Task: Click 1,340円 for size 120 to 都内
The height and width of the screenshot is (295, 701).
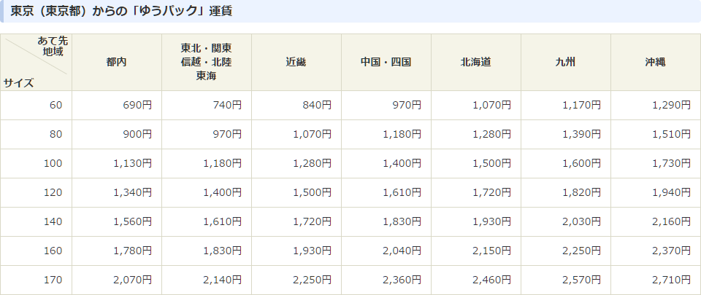Action: point(132,192)
